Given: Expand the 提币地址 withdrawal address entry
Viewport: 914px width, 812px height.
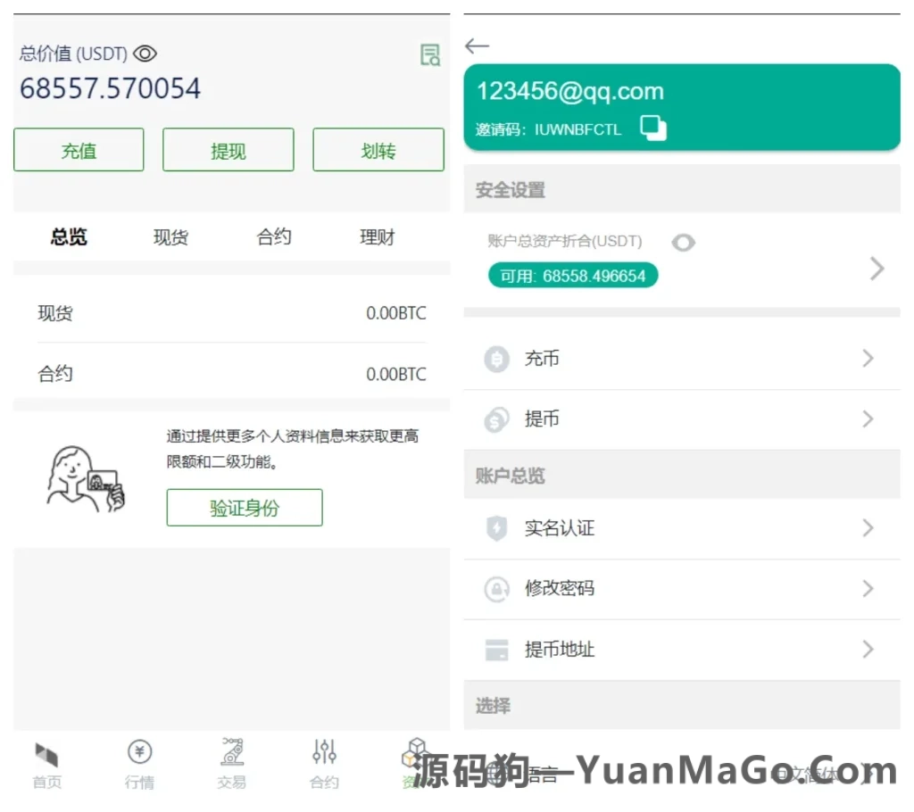Looking at the screenshot, I should (866, 650).
